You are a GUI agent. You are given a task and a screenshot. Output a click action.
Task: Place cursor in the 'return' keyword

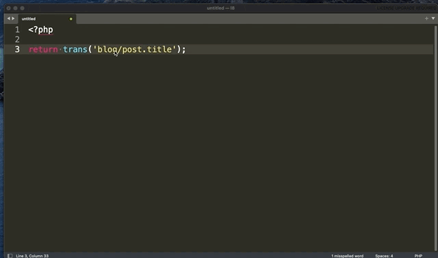tap(43, 50)
